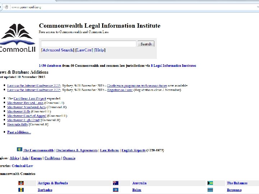Open Botswana country link

(x=234, y=190)
